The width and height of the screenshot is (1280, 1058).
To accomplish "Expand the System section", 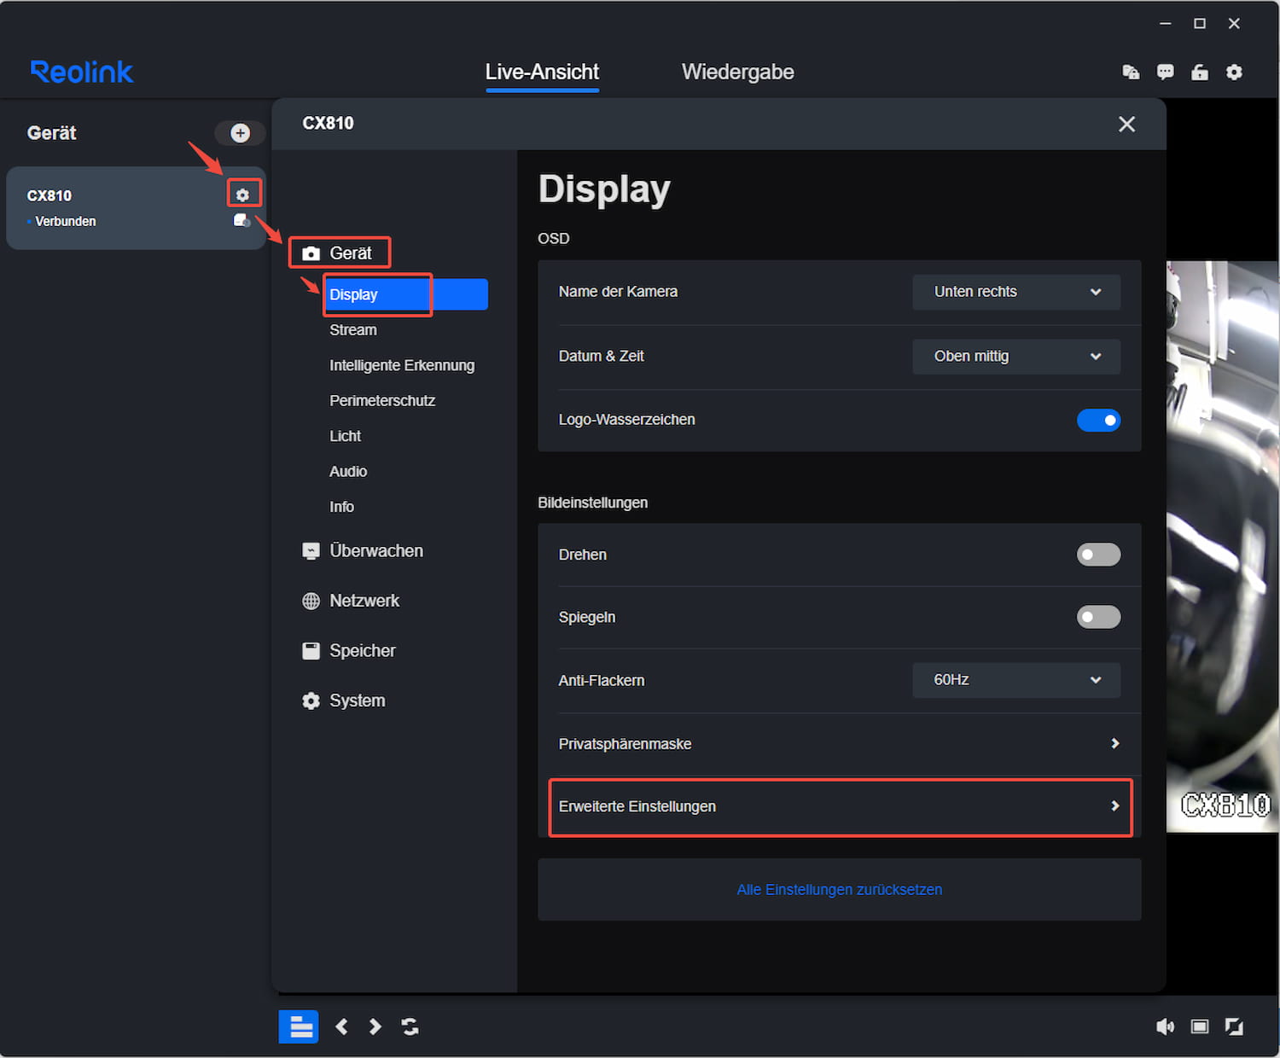I will coord(344,700).
